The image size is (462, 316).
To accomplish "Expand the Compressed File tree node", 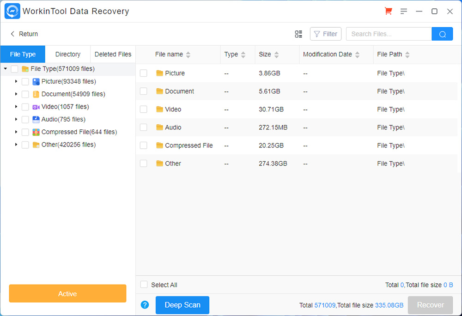I will coord(16,132).
